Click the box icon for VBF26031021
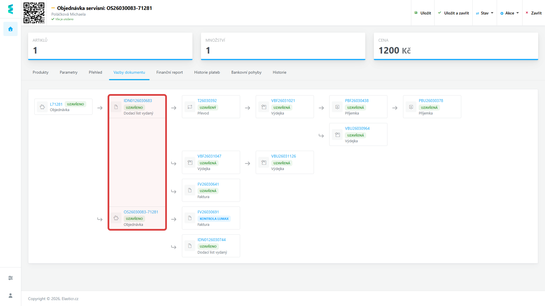 pos(264,107)
